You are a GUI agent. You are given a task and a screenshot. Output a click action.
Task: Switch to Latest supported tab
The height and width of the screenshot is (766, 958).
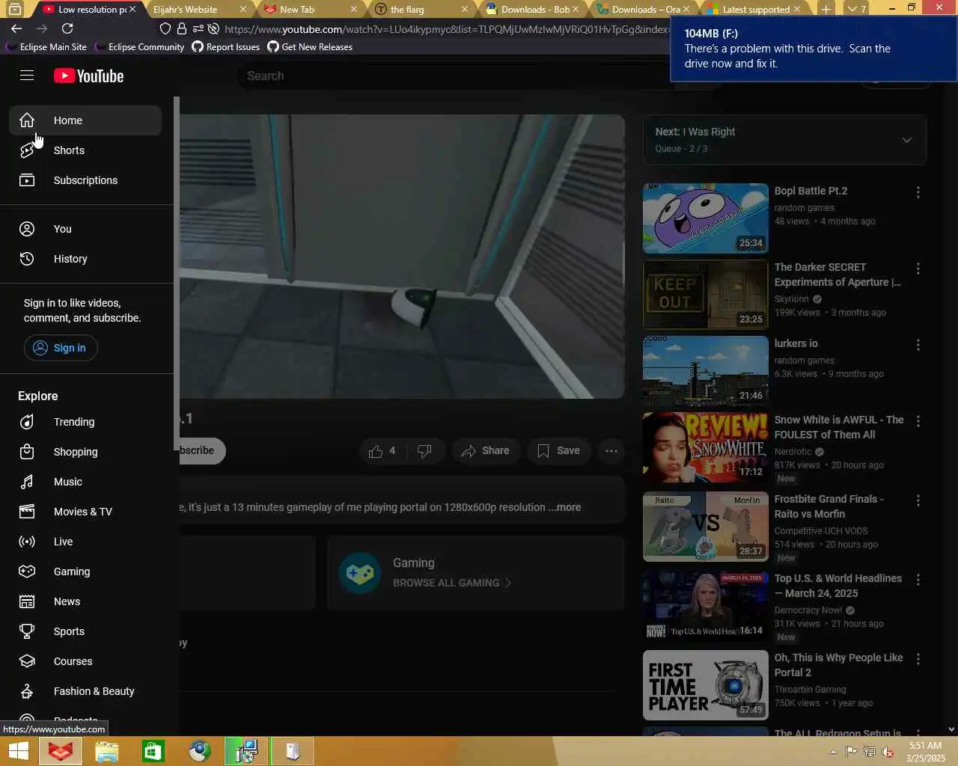tap(754, 9)
